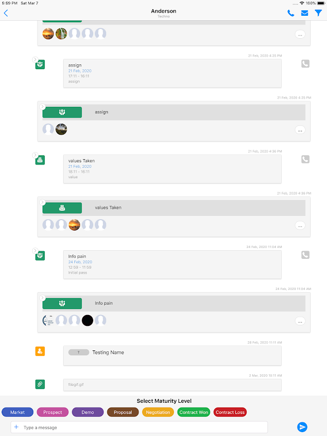Open the email envelope icon in header

[x=305, y=13]
